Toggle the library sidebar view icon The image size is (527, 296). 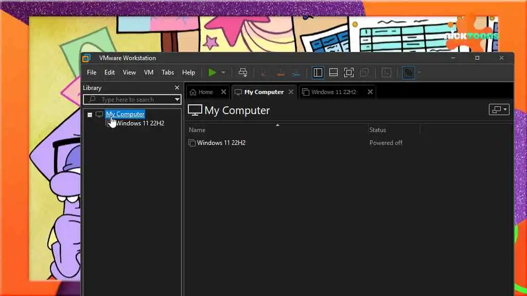[318, 72]
